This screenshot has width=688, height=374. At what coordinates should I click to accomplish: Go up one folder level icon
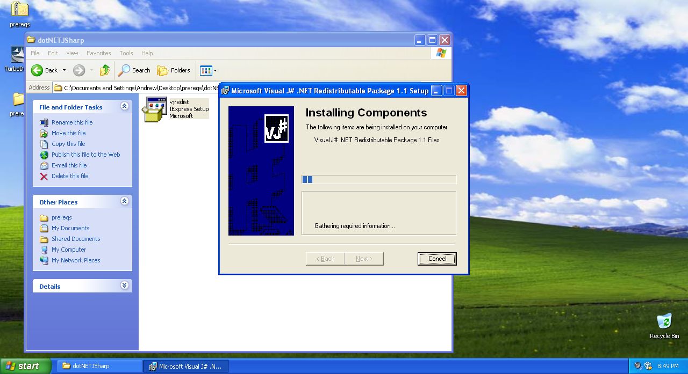click(105, 70)
